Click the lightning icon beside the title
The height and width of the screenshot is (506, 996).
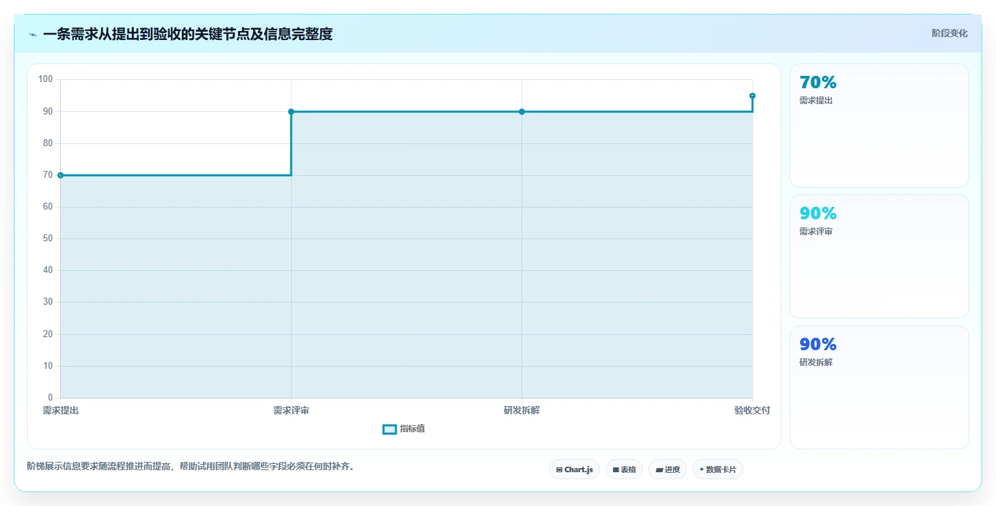(32, 34)
